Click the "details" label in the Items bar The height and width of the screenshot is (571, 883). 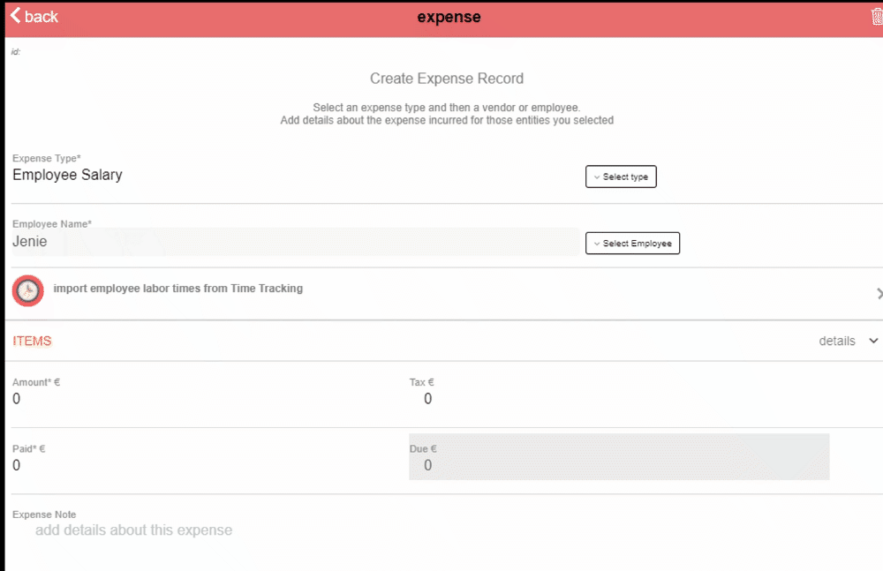pyautogui.click(x=836, y=341)
